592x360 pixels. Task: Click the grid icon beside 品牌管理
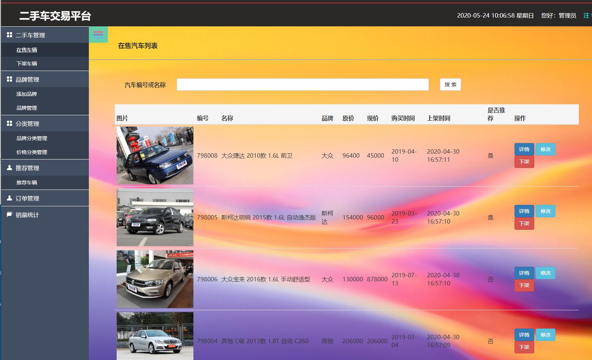point(9,79)
